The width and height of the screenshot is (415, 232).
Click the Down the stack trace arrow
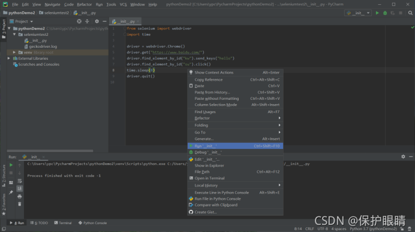tap(20, 173)
